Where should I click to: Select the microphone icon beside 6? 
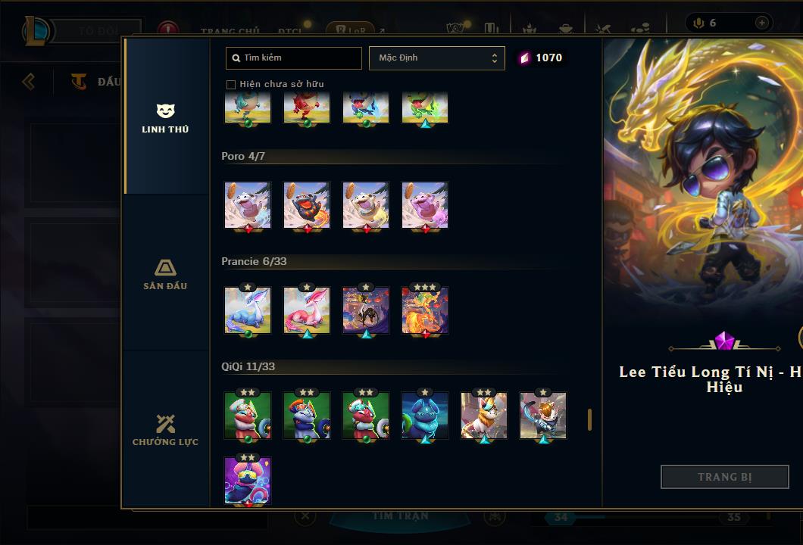698,23
